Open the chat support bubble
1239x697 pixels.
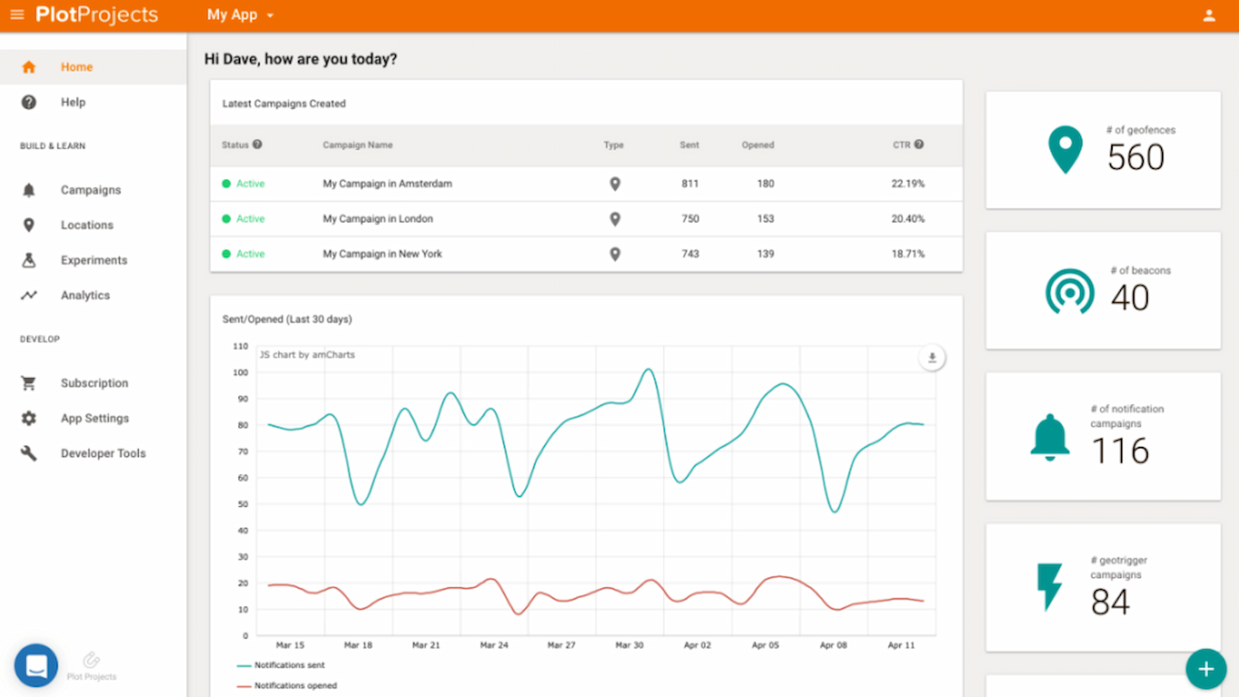[x=36, y=665]
